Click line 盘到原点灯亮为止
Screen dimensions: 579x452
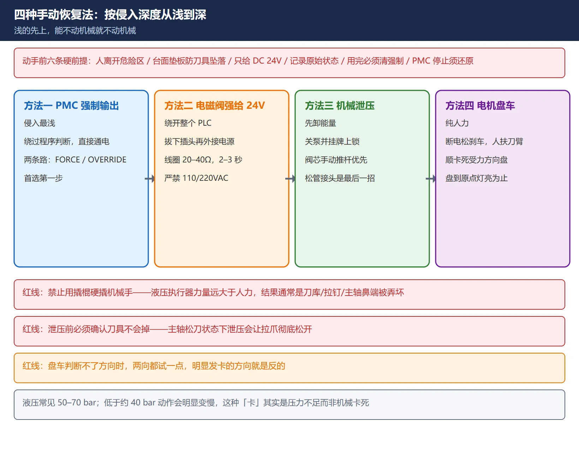(x=477, y=178)
